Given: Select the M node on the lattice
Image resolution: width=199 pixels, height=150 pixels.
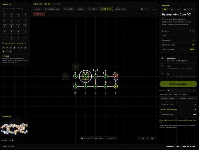Looking at the screenshot, I should [x=96, y=86].
